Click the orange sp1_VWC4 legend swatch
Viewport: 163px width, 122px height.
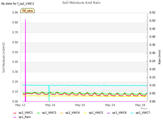pyautogui.click(x=62, y=113)
